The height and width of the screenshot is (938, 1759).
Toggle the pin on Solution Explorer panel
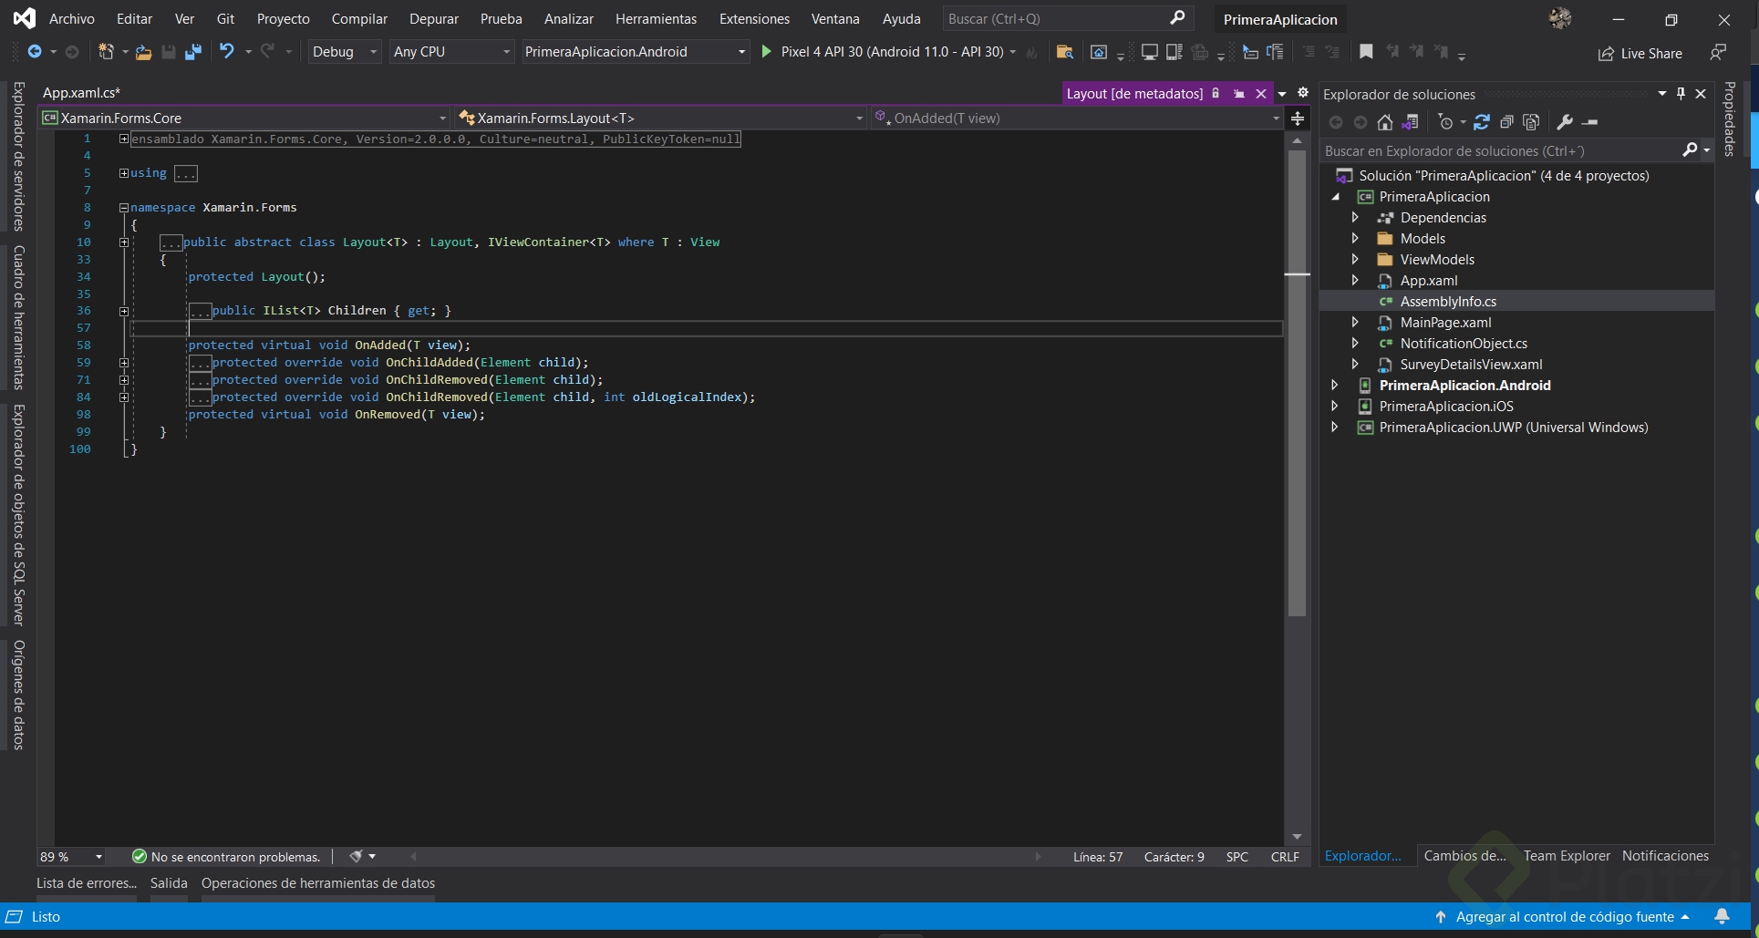point(1681,94)
